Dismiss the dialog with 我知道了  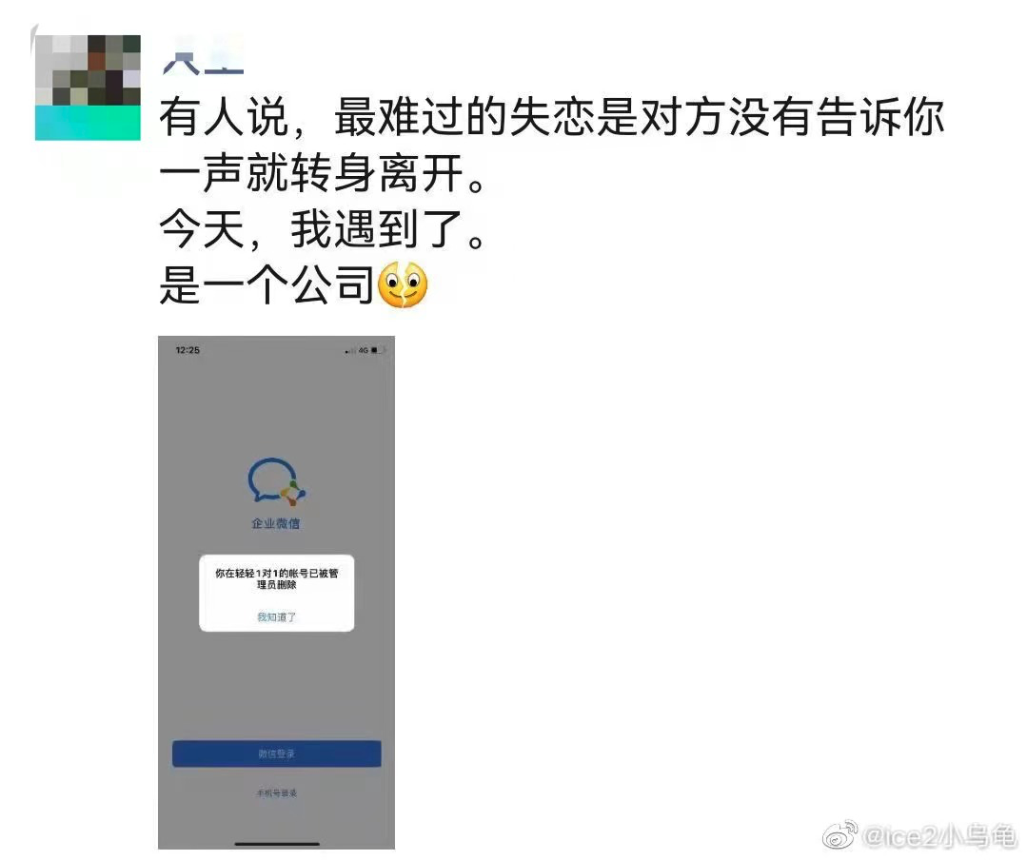(276, 616)
